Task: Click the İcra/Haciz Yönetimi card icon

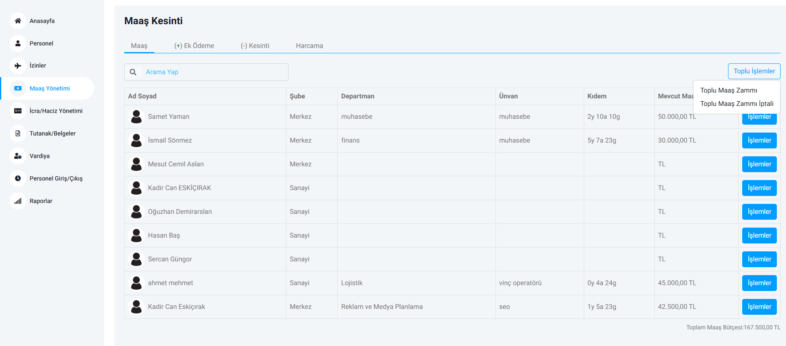Action: [18, 111]
